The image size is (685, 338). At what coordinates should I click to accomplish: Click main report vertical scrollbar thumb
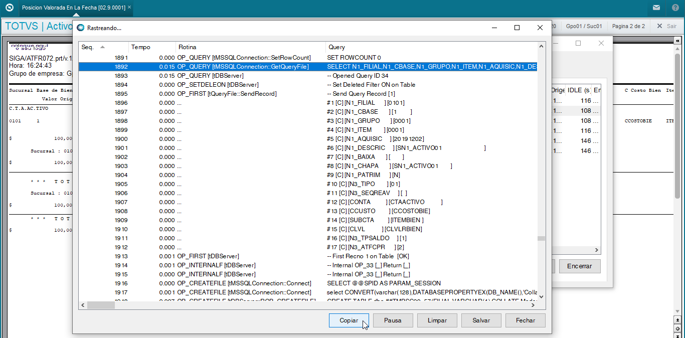677,125
